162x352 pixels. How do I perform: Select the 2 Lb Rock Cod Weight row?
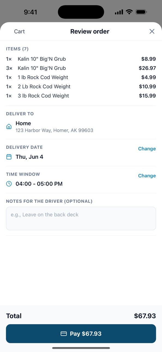pos(81,87)
